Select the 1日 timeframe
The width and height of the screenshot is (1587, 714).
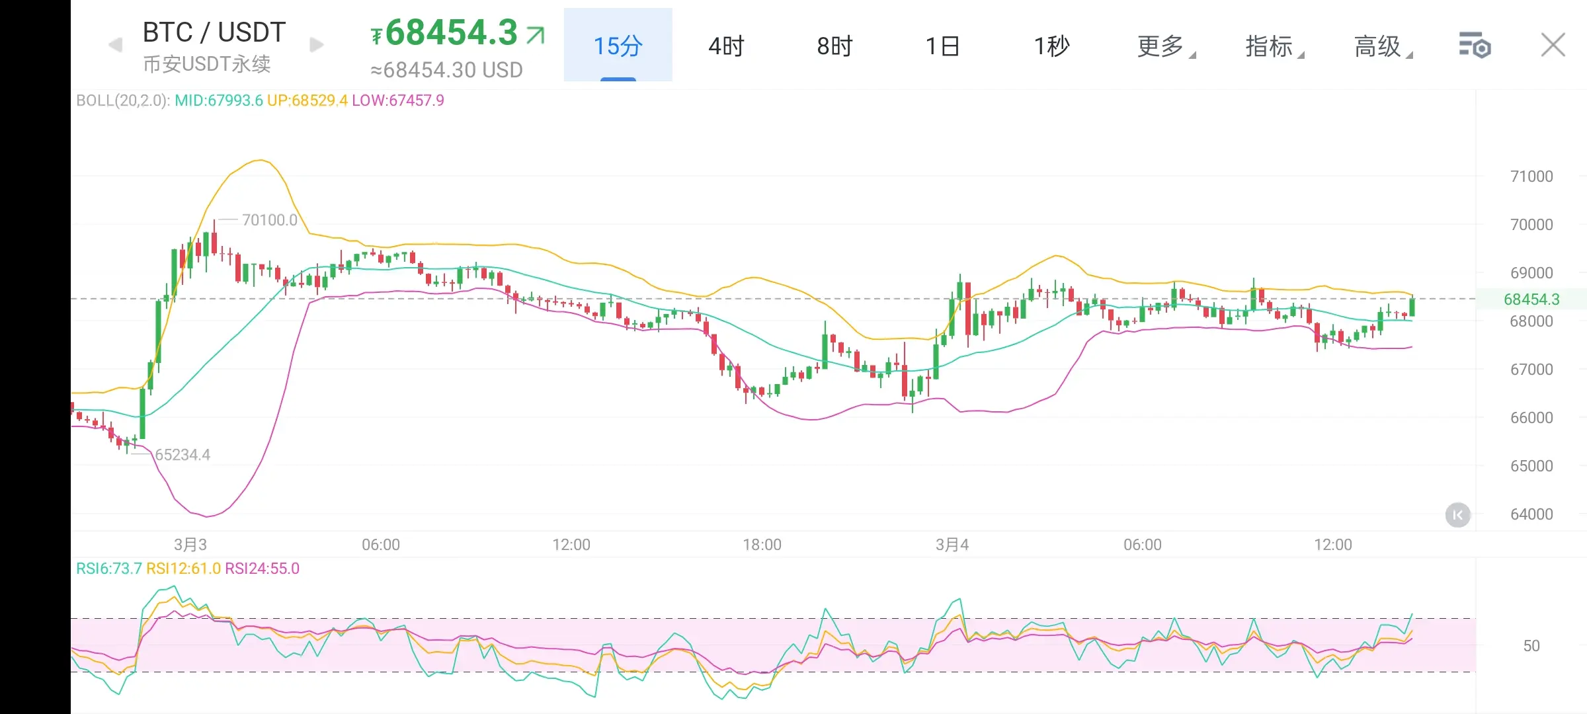pos(943,46)
